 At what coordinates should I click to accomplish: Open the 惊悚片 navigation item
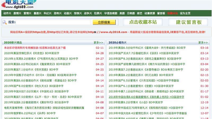point(78,13)
